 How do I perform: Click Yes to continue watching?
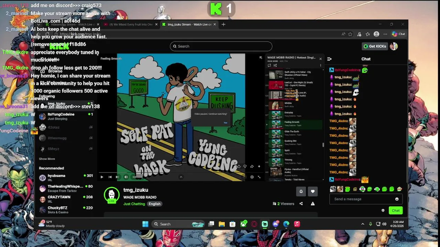[225, 123]
